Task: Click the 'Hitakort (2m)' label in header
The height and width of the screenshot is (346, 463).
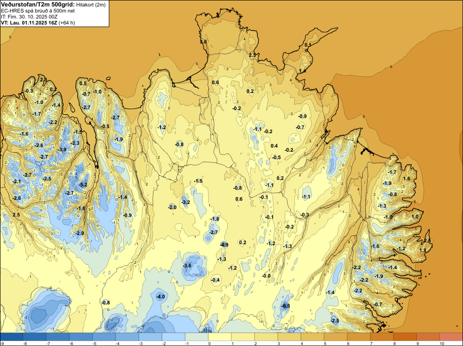Action: tap(90, 5)
